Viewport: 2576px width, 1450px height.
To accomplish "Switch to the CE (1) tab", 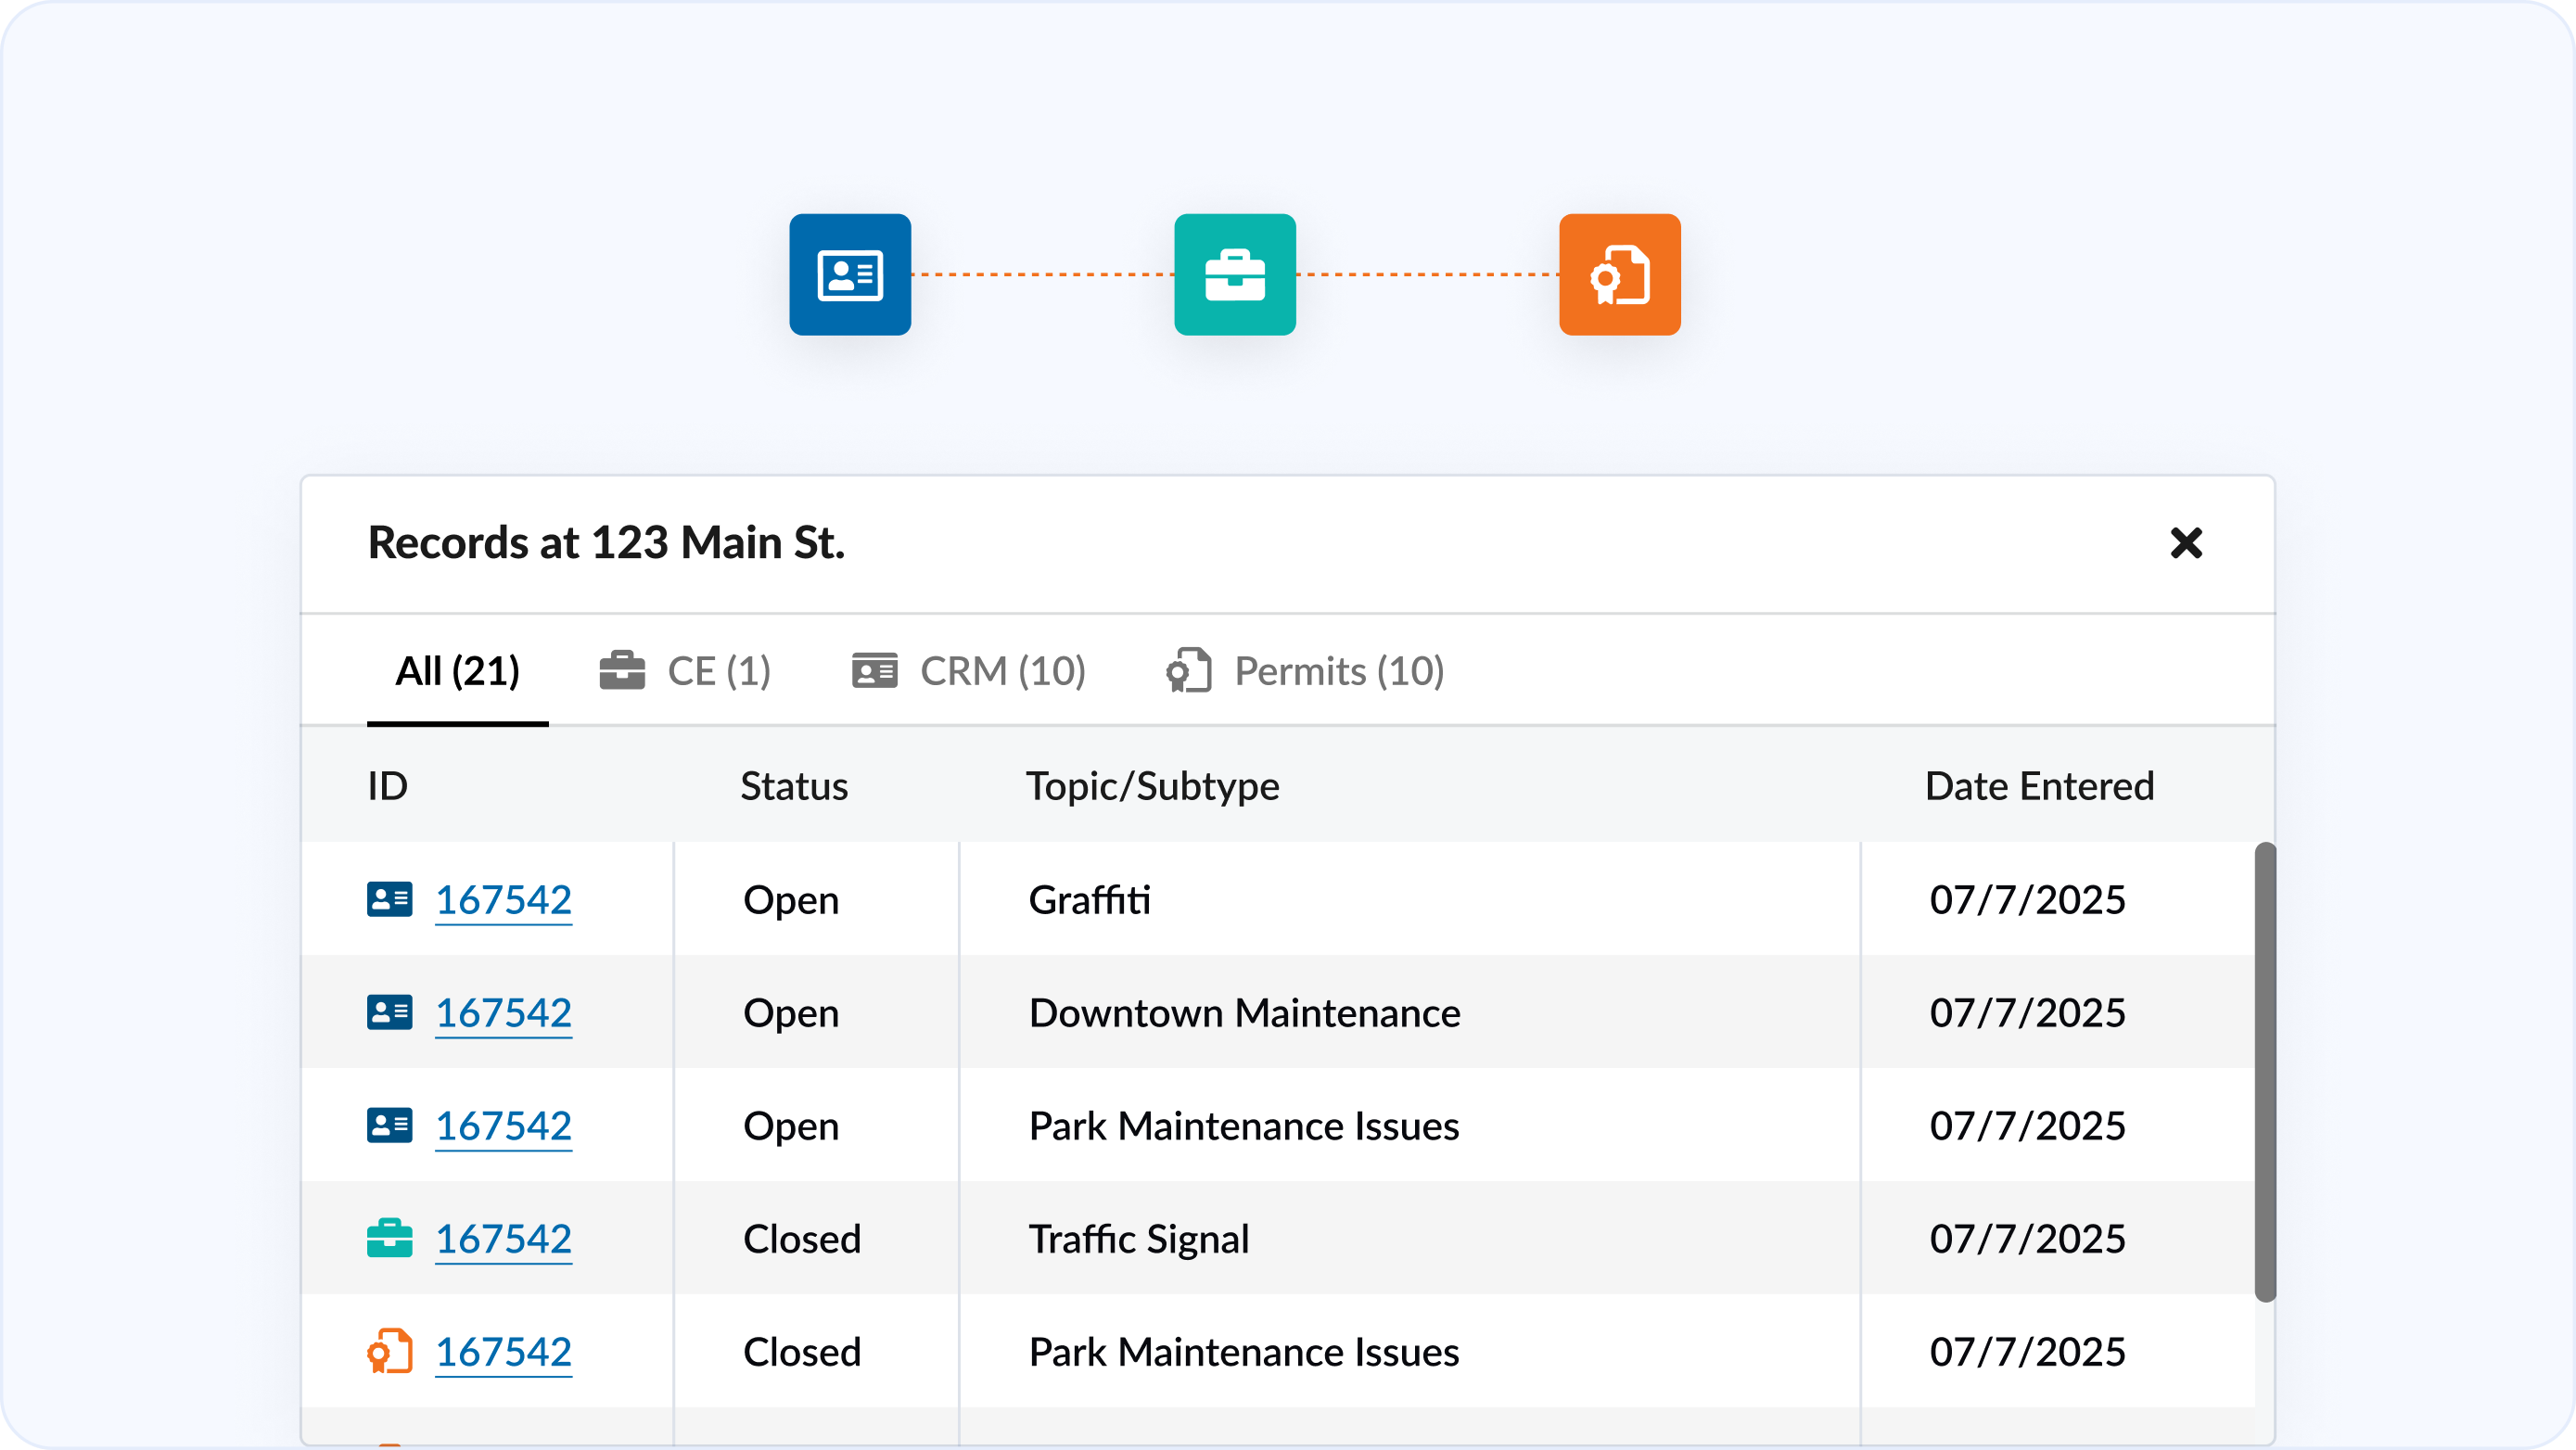I will pyautogui.click(x=686, y=671).
